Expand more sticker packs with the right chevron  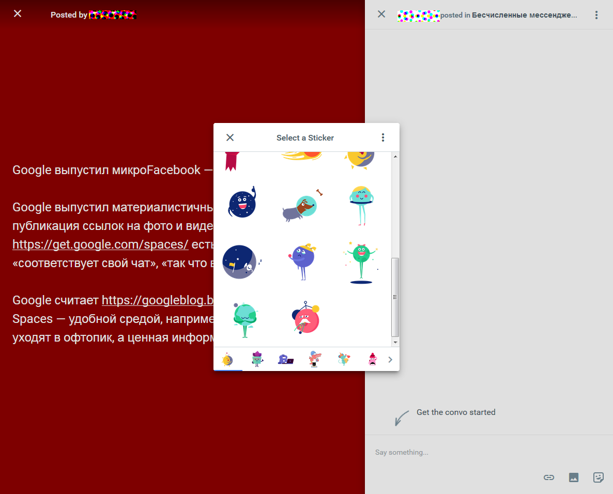(390, 359)
